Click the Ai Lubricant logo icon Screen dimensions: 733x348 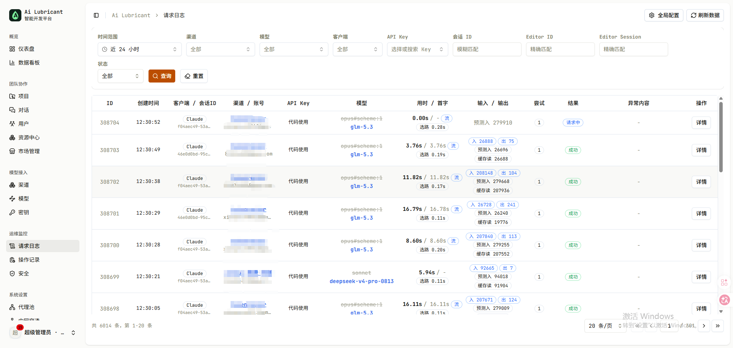click(x=15, y=15)
